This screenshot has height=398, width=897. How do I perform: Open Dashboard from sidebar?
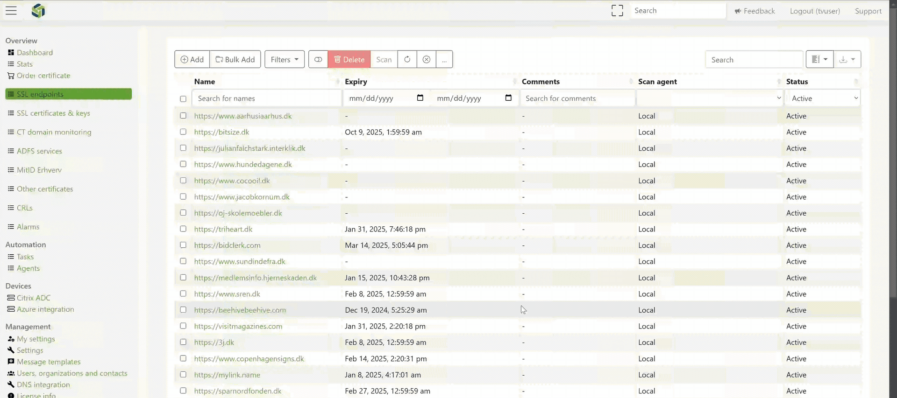click(30, 53)
